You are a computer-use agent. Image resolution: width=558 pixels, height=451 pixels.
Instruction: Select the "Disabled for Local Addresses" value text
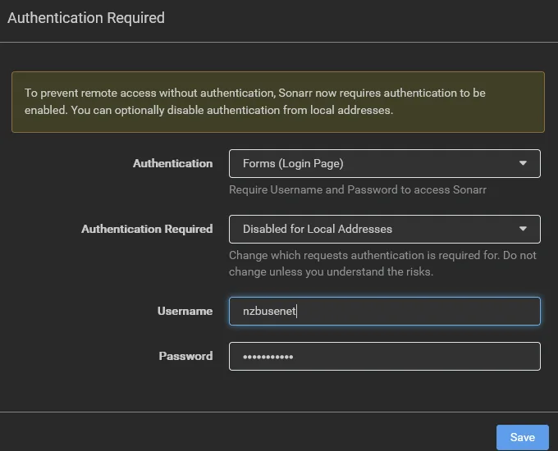point(318,229)
